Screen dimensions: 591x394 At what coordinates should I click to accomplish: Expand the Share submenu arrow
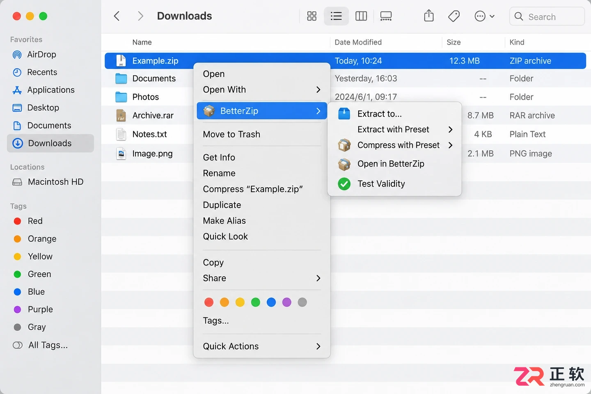[318, 278]
